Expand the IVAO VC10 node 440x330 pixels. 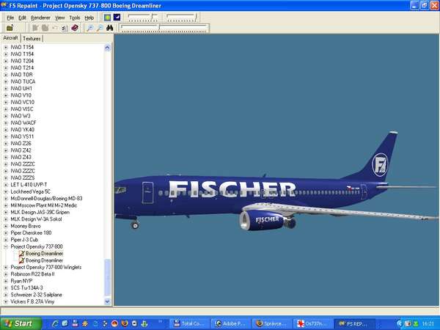pyautogui.click(x=6, y=103)
